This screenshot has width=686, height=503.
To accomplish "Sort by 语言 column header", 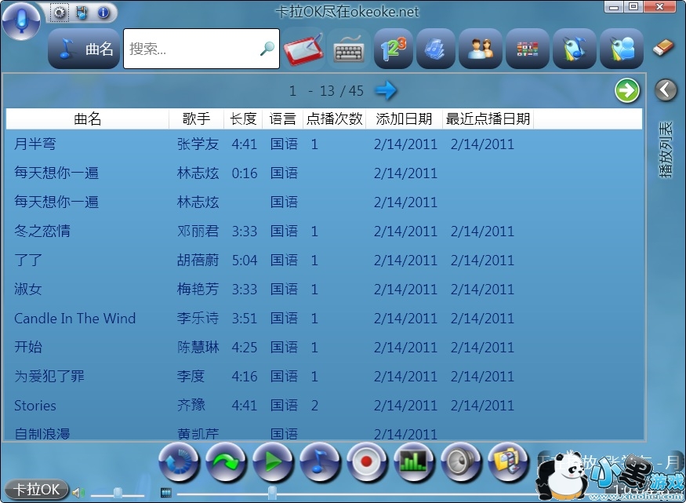I will (282, 118).
